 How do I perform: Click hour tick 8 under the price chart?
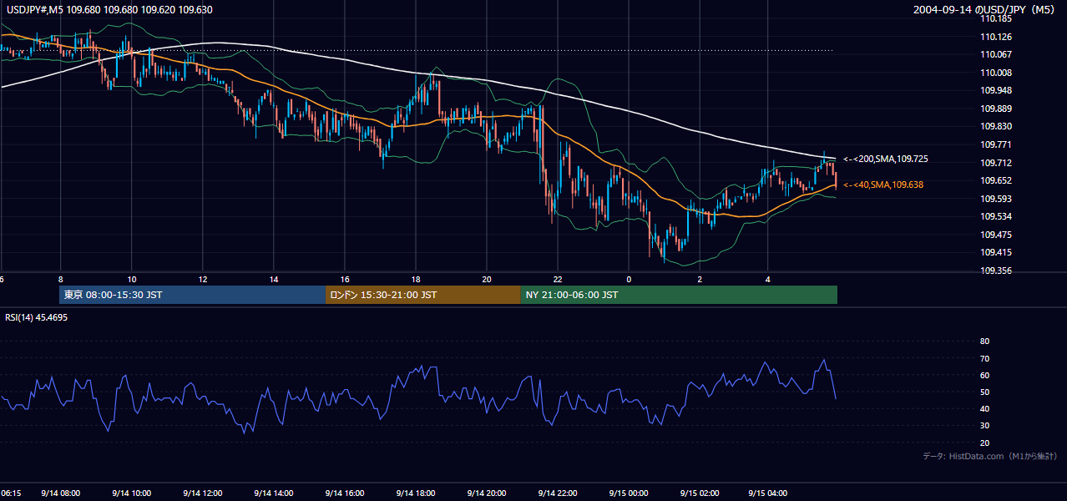pyautogui.click(x=61, y=279)
